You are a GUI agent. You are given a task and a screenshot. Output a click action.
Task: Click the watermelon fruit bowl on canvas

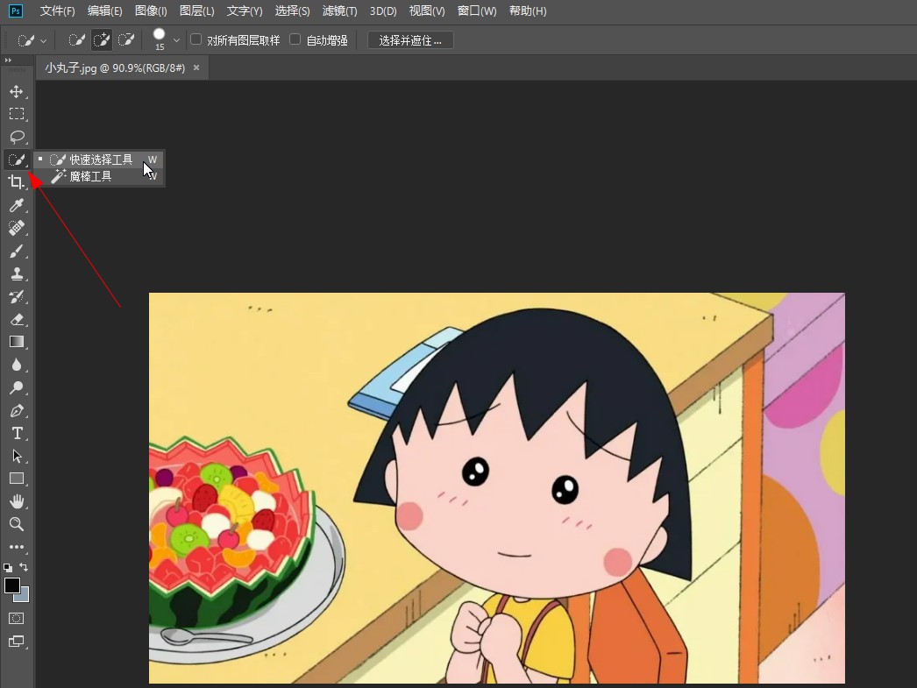pos(234,532)
